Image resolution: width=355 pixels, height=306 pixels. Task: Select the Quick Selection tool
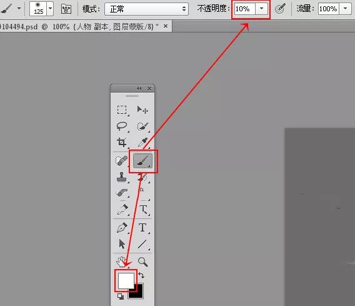tap(142, 126)
